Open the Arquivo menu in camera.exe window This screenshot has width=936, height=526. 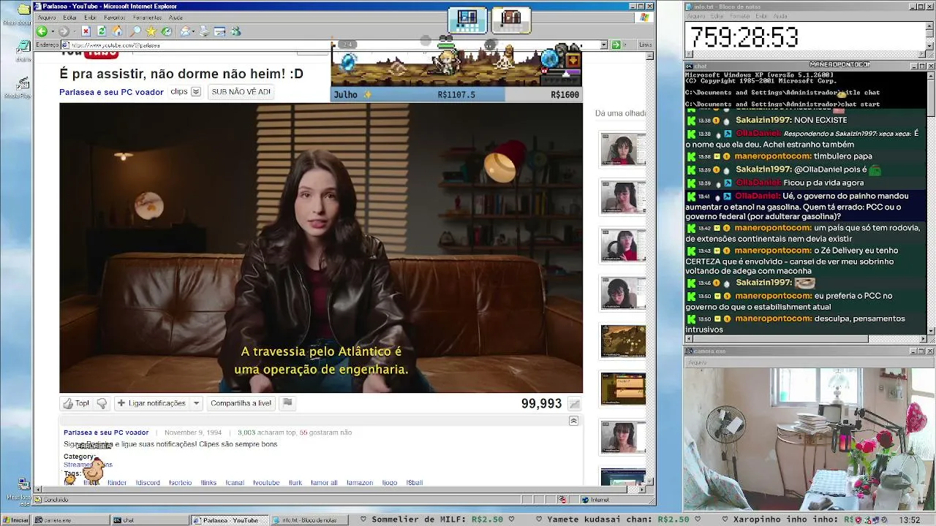[697, 362]
